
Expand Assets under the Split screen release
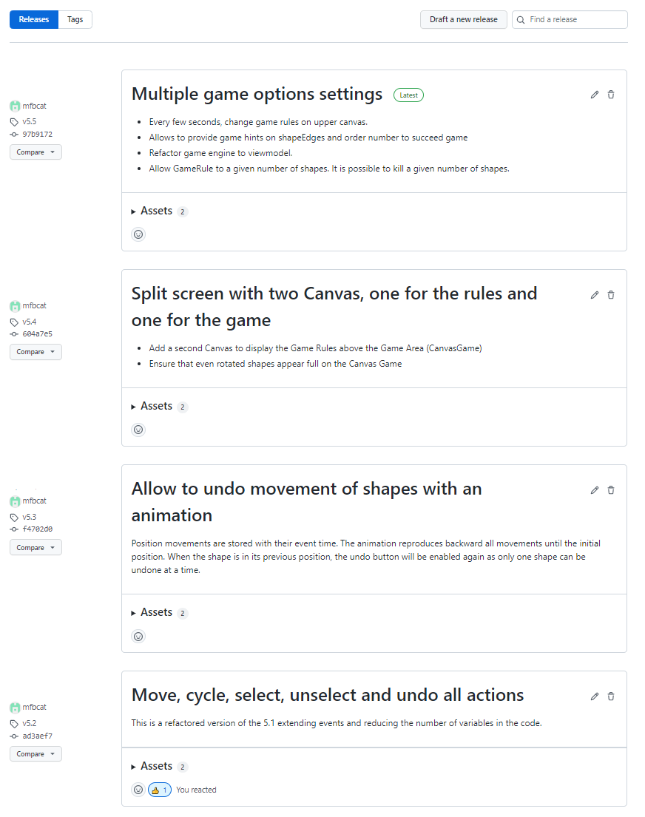tap(156, 407)
